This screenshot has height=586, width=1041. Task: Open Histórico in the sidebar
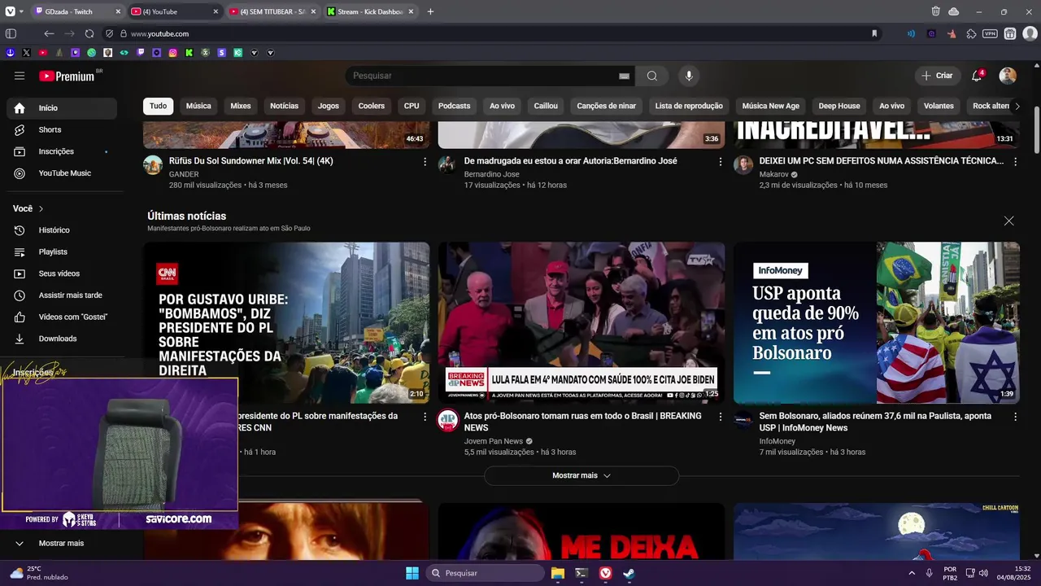(62, 230)
